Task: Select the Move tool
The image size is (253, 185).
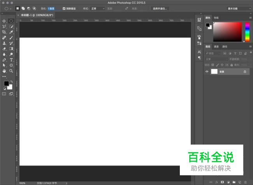Action: [4, 21]
